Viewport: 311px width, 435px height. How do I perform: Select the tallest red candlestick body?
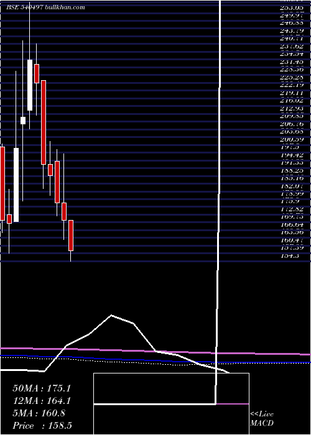(x=44, y=122)
